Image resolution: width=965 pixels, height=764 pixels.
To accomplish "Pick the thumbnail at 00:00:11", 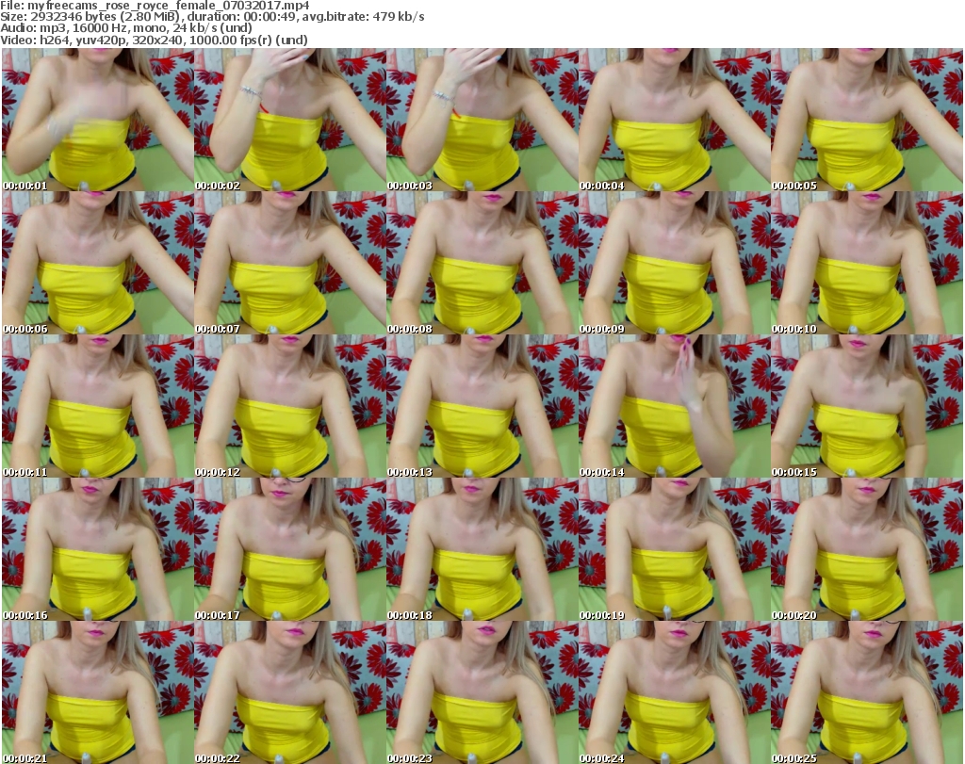I will (x=98, y=407).
